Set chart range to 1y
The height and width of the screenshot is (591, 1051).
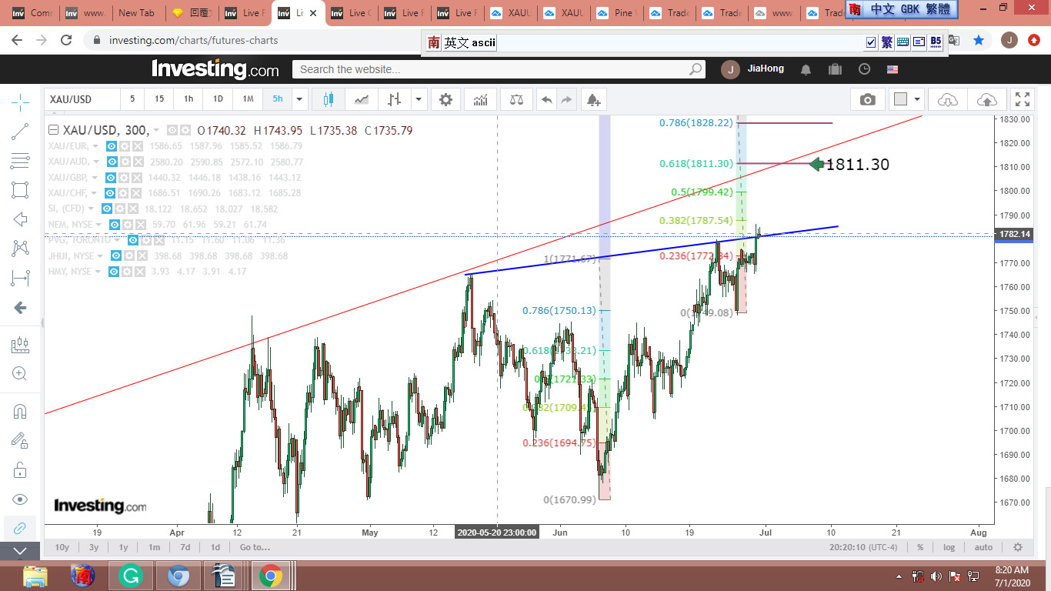click(x=123, y=547)
